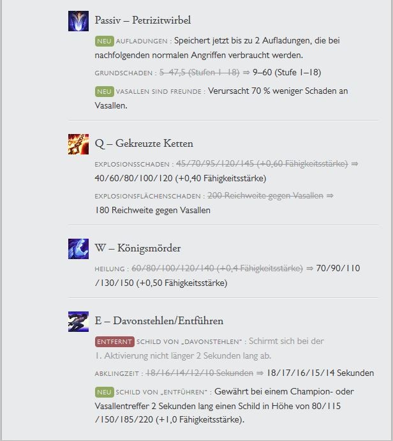Image resolution: width=393 pixels, height=441 pixels.
Task: Click the Heilung label
Action: (110, 269)
